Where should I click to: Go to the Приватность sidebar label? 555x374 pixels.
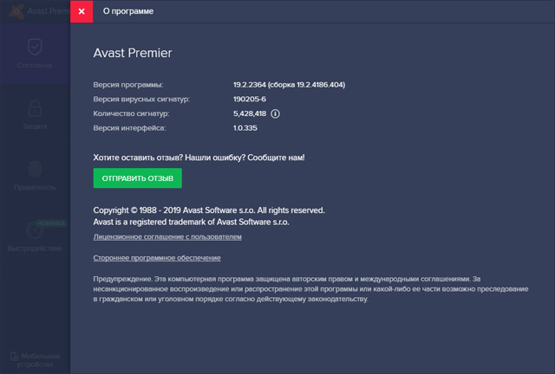[35, 187]
